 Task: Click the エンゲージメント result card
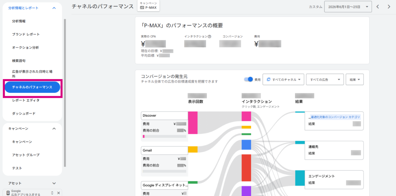tap(334, 180)
